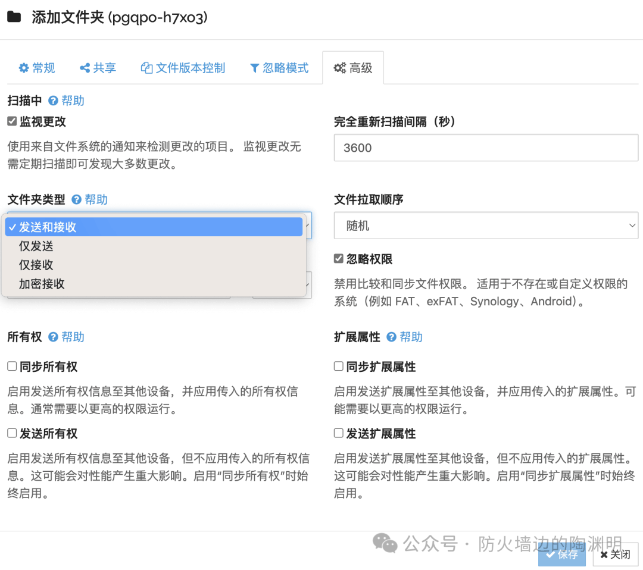Click the help icon next to 扩展属性

point(391,337)
